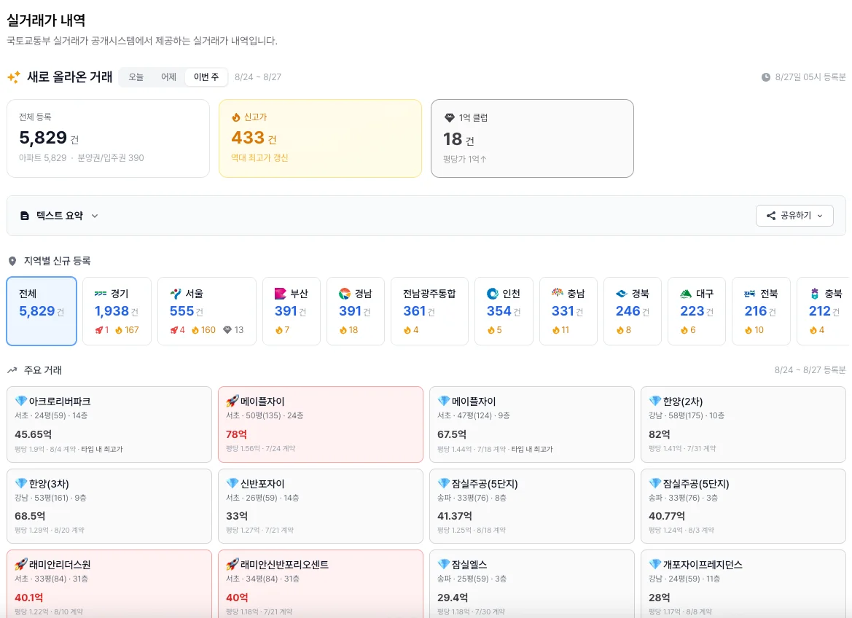Viewport: 852px width, 618px height.
Task: Click the sparkle icon beside 새로 올라온 거래
Action: 14,77
